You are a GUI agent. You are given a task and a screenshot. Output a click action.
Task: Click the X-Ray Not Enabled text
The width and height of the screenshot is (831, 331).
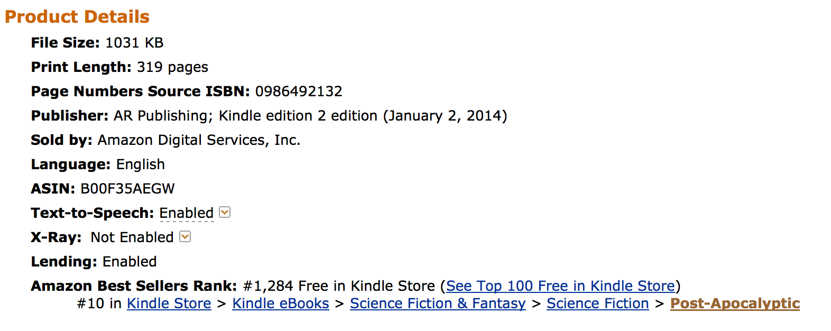tap(132, 237)
